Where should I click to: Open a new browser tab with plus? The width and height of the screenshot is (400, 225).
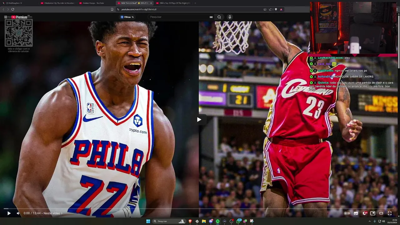click(195, 3)
